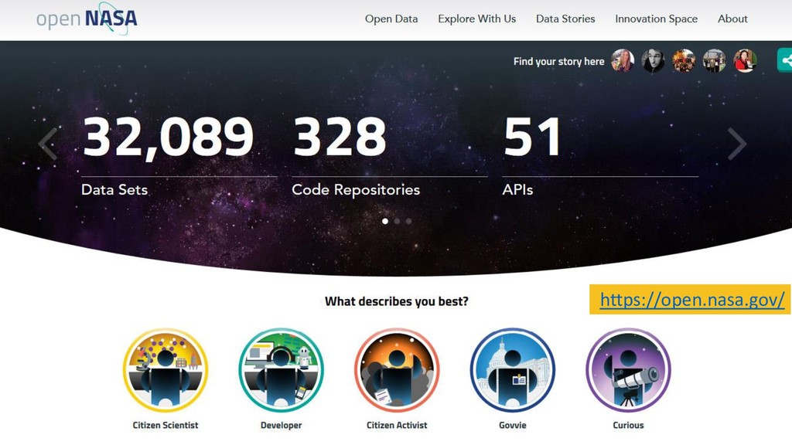This screenshot has height=445, width=792.
Task: Open the dark-haired man's story avatar
Action: (653, 61)
